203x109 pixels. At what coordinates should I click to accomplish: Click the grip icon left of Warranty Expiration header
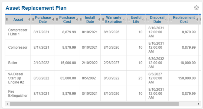(x=103, y=20)
